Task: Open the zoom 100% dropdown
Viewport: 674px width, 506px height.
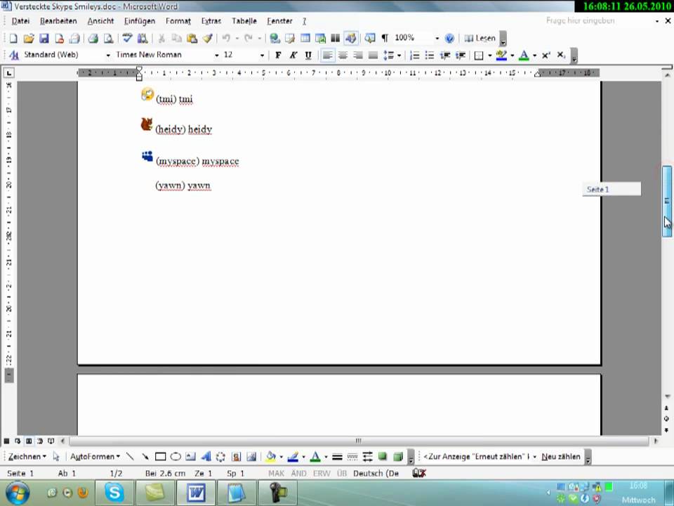Action: pyautogui.click(x=437, y=38)
